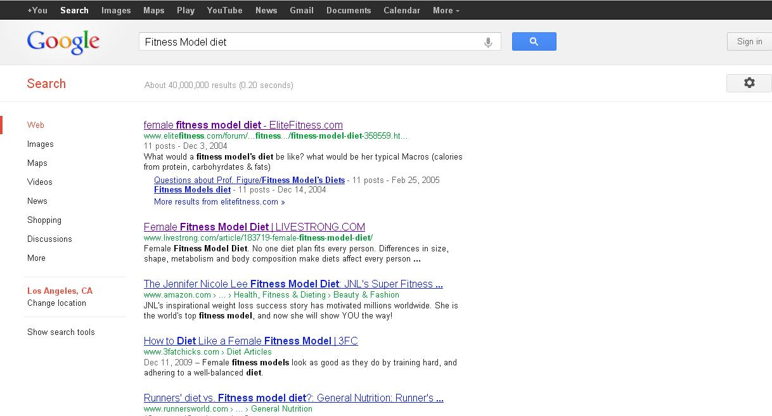The width and height of the screenshot is (772, 416).
Task: Open female fitness model diet EliteFitness result
Action: [243, 125]
